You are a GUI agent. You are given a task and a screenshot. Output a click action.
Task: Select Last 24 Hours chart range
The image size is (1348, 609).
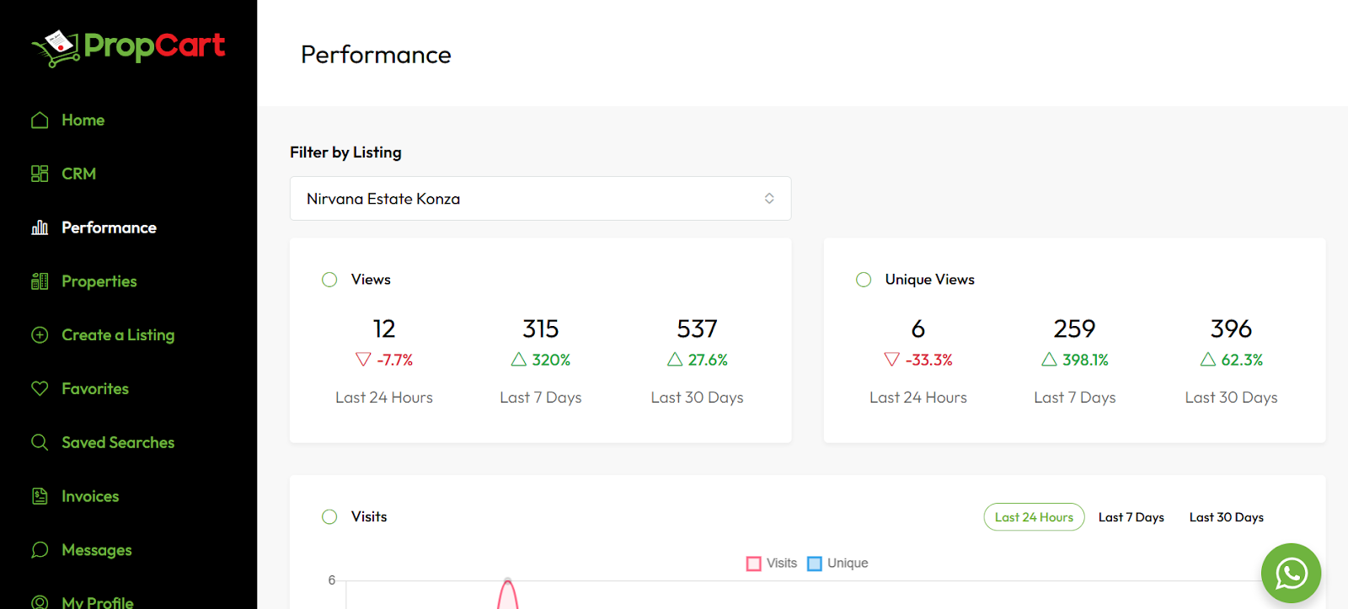pyautogui.click(x=1034, y=517)
